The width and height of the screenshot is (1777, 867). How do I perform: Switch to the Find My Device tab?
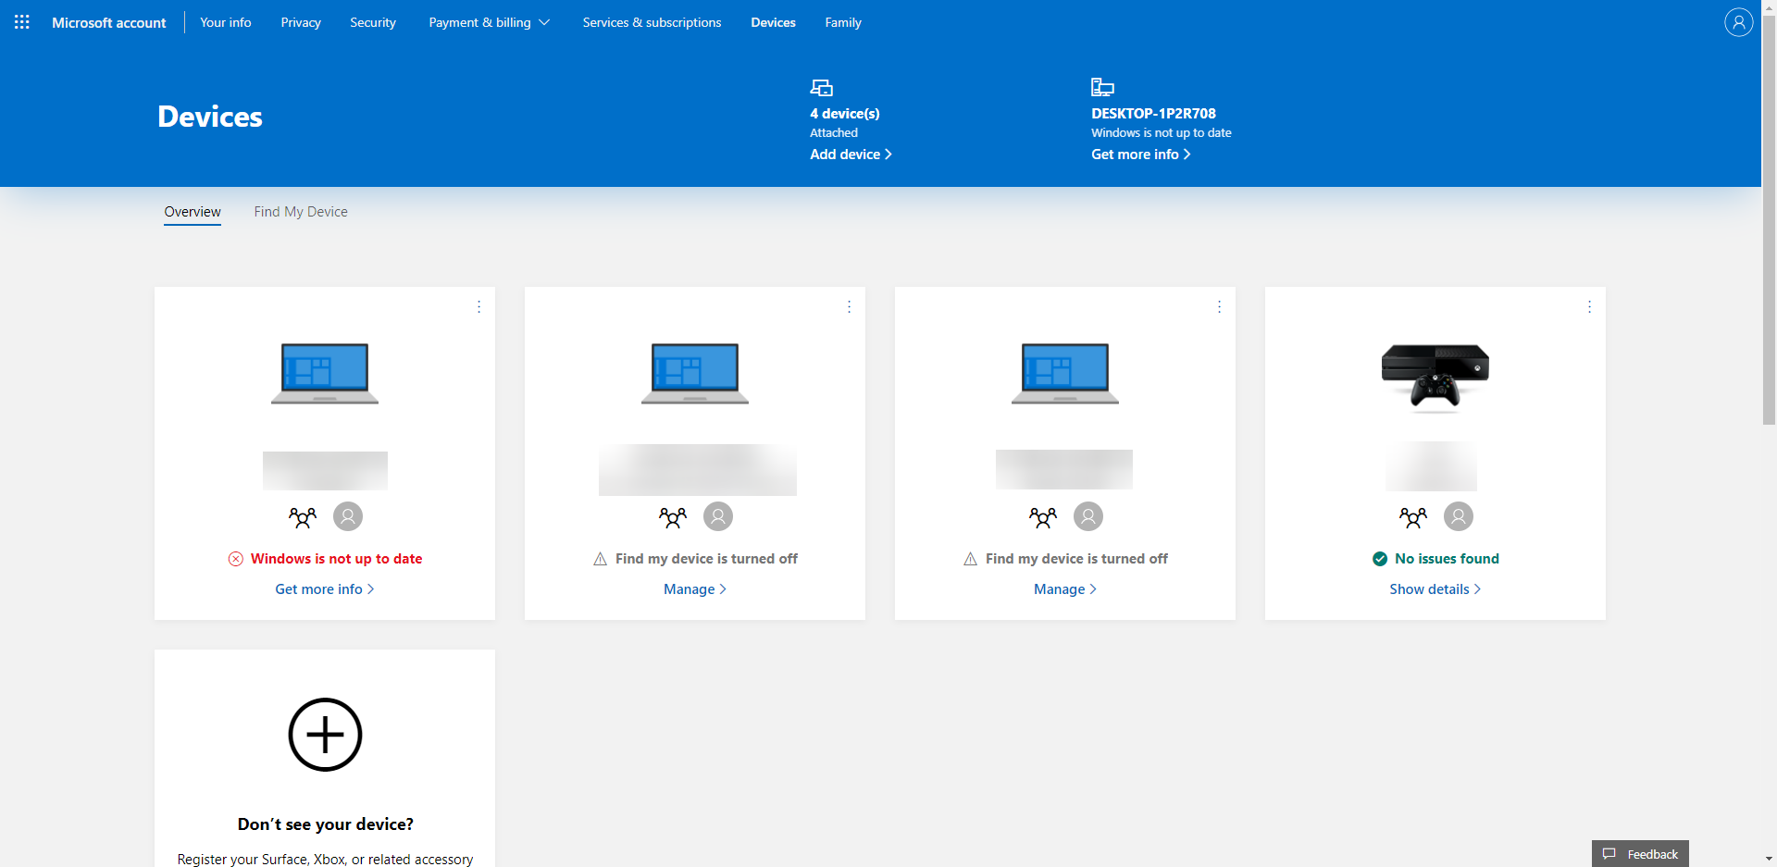click(301, 212)
